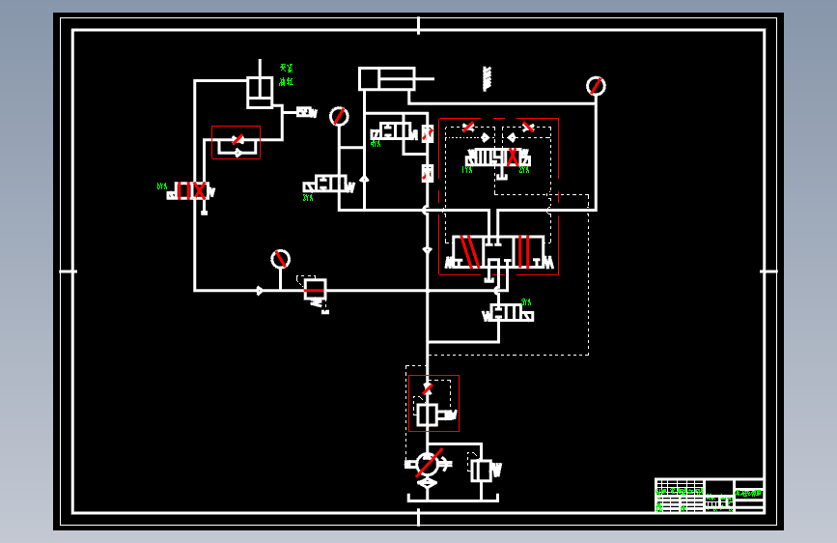Click the oil tank symbol at the bottom

pos(453,499)
